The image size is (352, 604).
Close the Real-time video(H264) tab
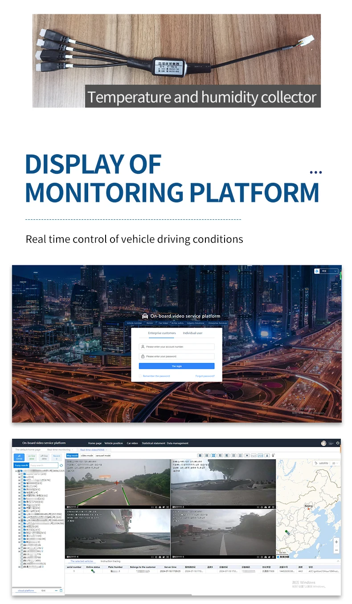click(107, 450)
